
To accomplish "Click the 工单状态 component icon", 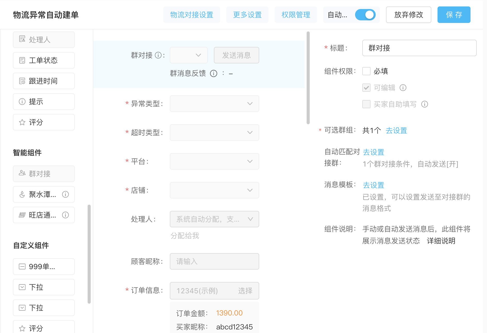I will [22, 60].
